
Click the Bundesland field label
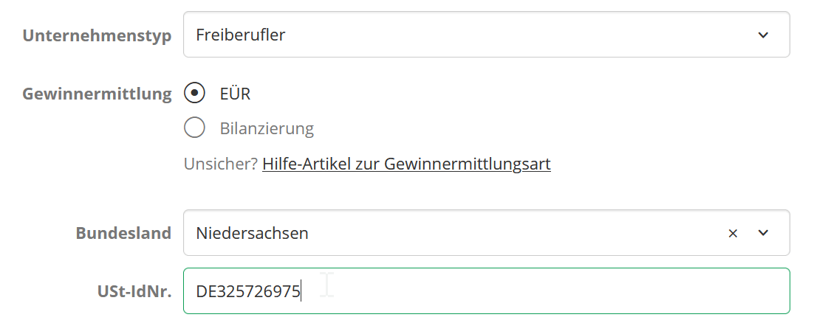point(123,233)
